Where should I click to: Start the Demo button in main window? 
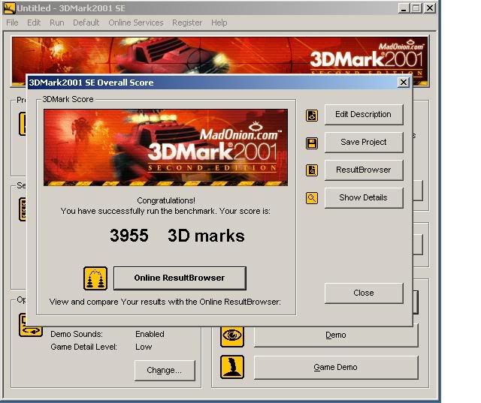pyautogui.click(x=336, y=335)
